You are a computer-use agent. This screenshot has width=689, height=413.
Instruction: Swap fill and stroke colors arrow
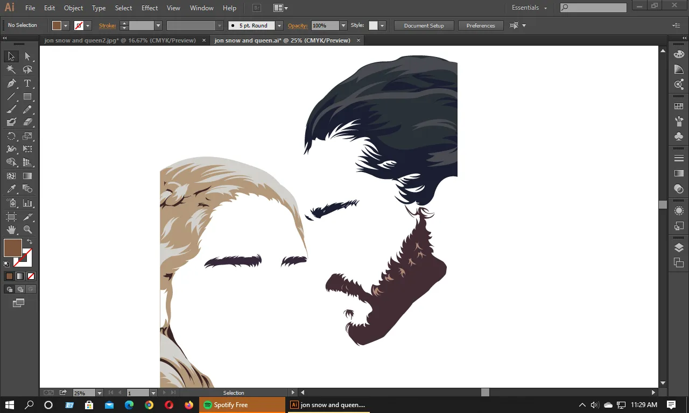[x=30, y=242]
